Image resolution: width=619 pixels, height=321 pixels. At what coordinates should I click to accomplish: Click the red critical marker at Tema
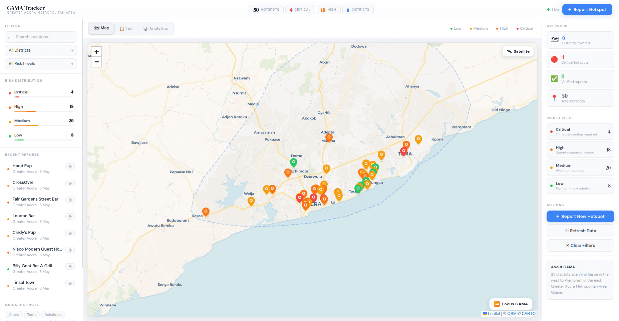click(x=404, y=151)
